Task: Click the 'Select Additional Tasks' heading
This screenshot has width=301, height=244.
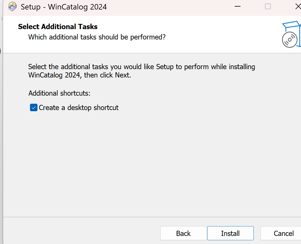Action: tap(58, 27)
